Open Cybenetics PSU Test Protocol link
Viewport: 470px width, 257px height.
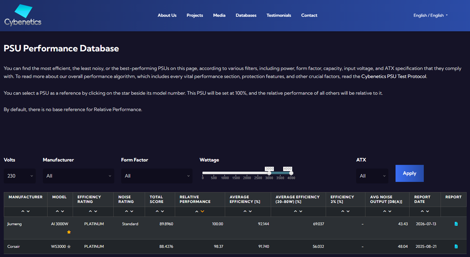tap(394, 77)
